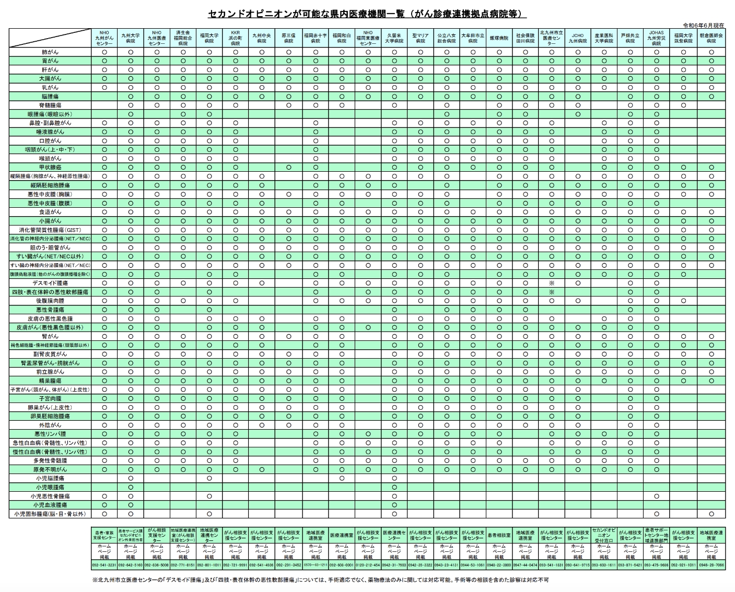The image size is (735, 592).
Task: Select the 飯塚病院 column header
Action: (x=499, y=38)
